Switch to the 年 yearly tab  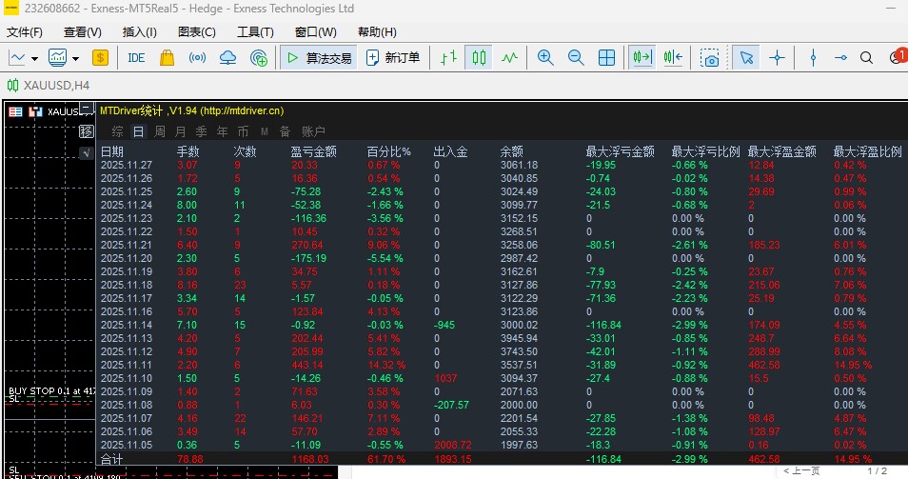(222, 131)
